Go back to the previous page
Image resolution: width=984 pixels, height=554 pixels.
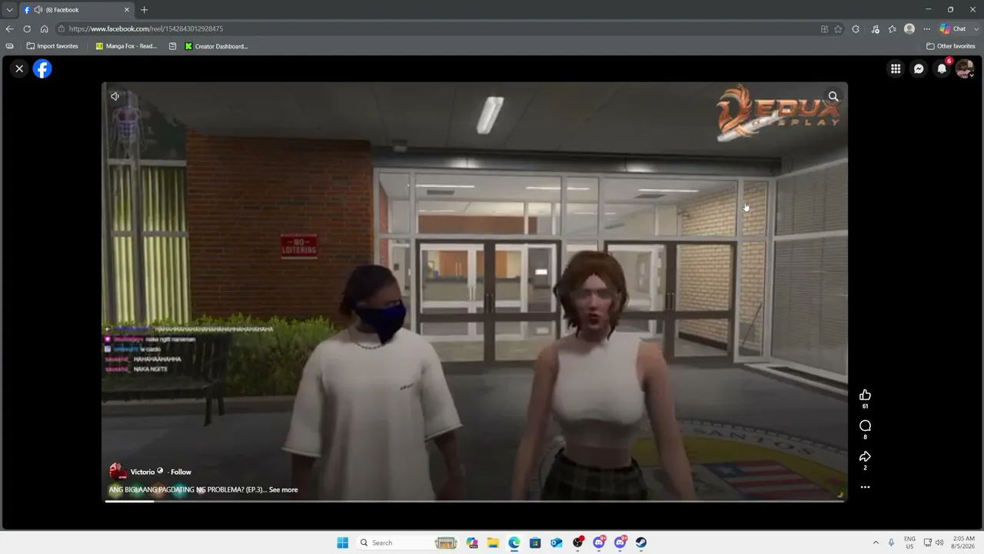[9, 28]
